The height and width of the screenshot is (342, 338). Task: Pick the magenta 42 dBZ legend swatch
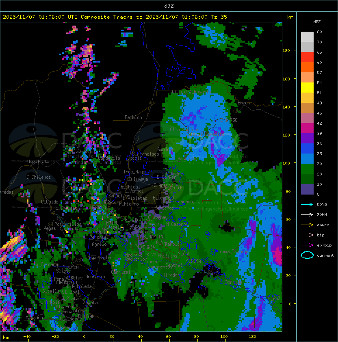307,128
